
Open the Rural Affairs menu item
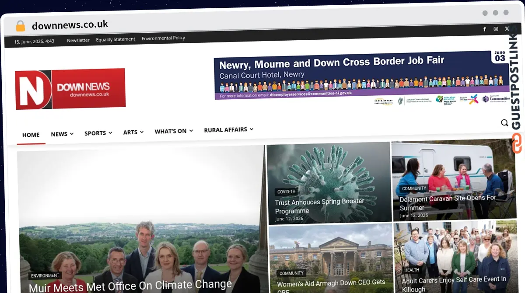click(226, 130)
